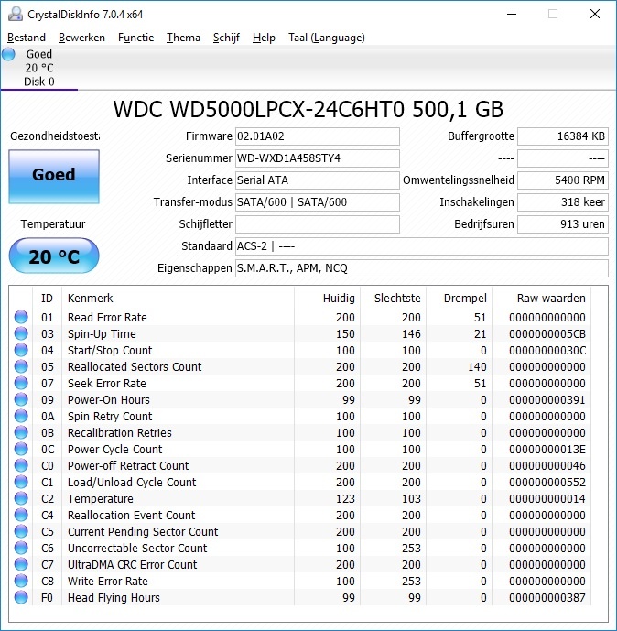
Task: Open the Schijf menu
Action: click(226, 38)
